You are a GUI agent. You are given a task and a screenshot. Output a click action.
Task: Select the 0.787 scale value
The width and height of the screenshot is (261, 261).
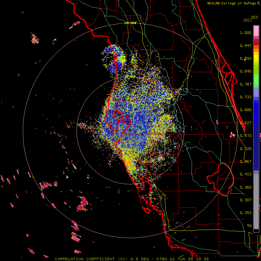pyautogui.click(x=246, y=84)
